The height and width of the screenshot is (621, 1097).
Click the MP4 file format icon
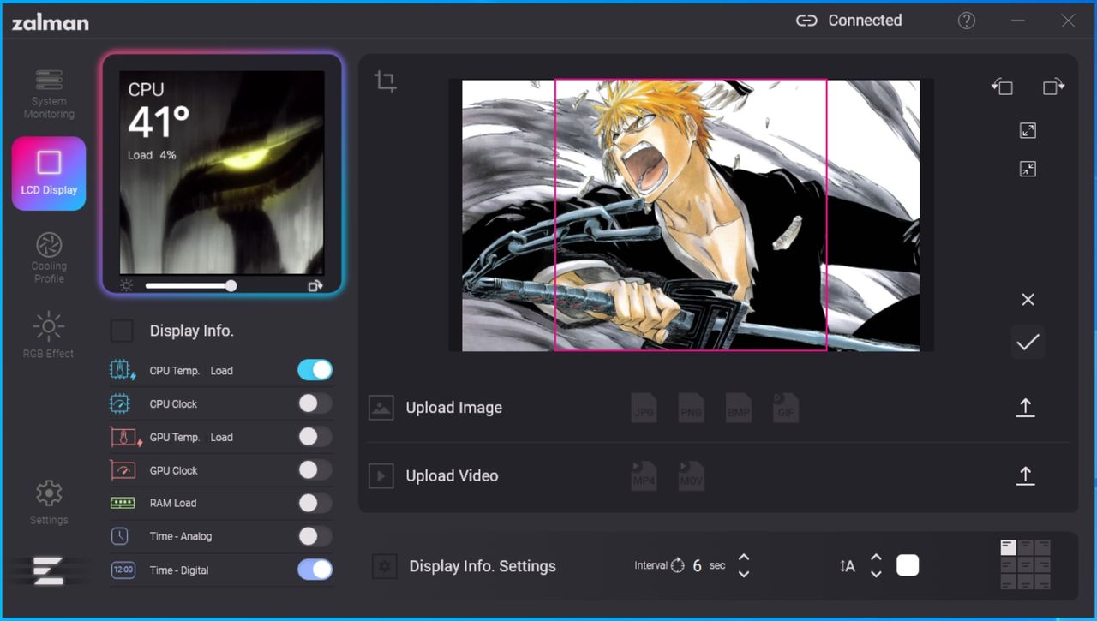[x=644, y=475]
